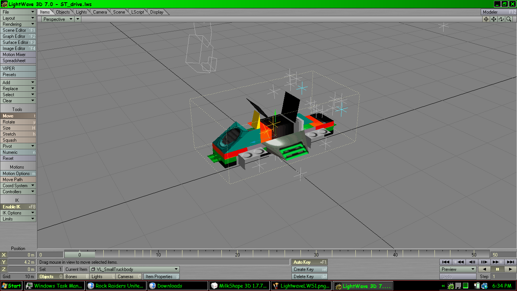Click the Y position value field
This screenshot has width=517, height=291.
pyautogui.click(x=22, y=262)
